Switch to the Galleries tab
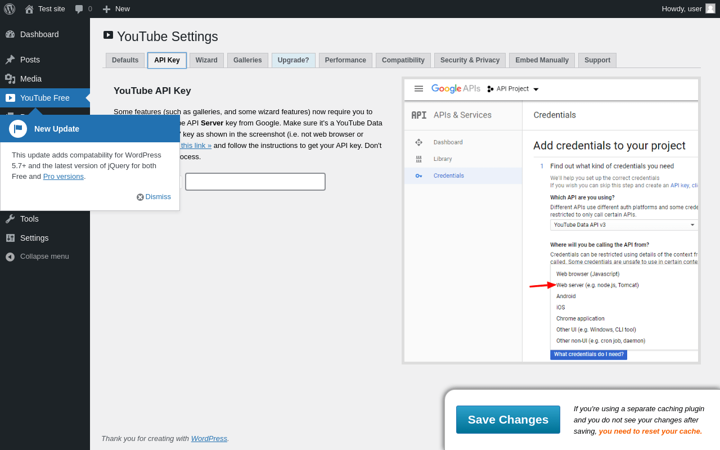This screenshot has width=720, height=450. 247,60
